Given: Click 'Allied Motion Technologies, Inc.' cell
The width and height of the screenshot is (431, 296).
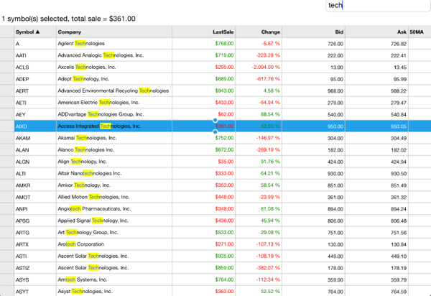Looking at the screenshot, I should click(x=114, y=198).
